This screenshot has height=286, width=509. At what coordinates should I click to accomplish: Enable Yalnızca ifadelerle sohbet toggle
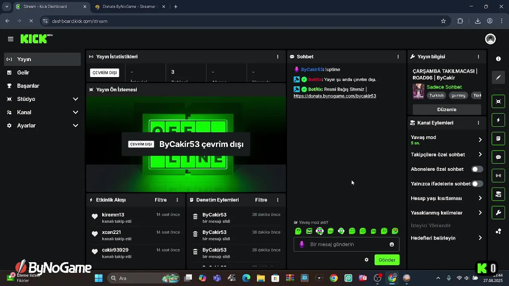click(x=477, y=184)
